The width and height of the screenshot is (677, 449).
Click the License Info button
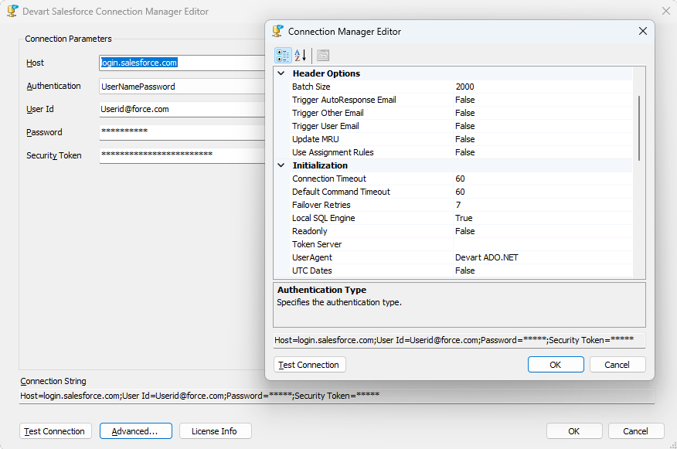(x=215, y=431)
